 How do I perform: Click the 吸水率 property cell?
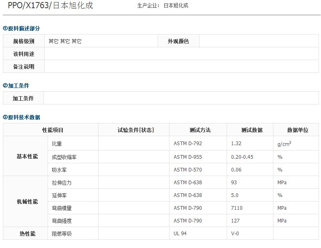click(x=73, y=169)
